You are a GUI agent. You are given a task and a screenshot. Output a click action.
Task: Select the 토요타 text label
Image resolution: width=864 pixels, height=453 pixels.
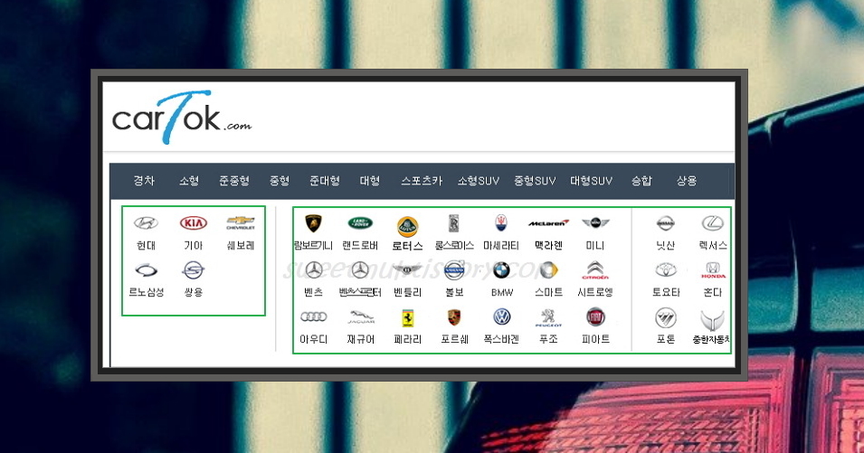click(666, 292)
